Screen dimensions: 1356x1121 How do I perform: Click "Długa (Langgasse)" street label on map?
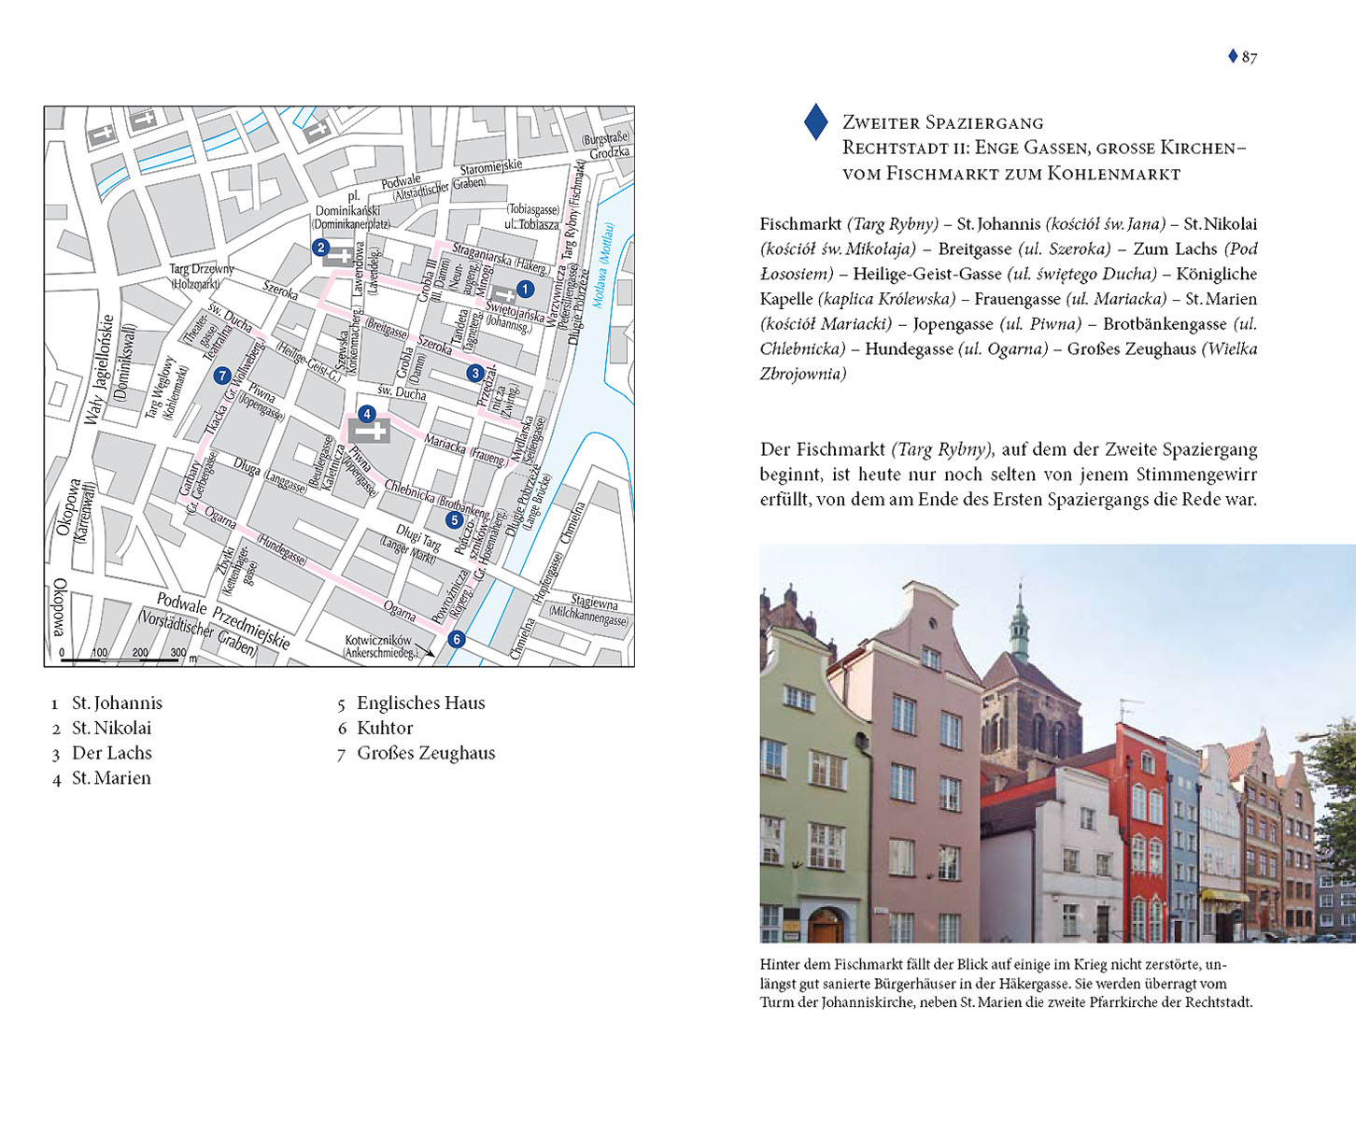[270, 475]
